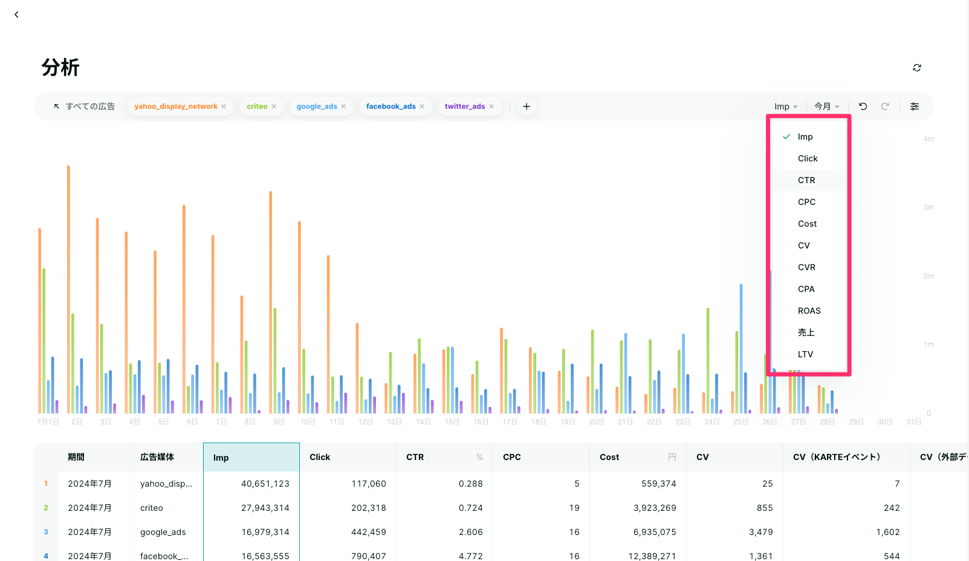The image size is (969, 561).
Task: Choose ROAS from the metric menu
Action: [809, 311]
